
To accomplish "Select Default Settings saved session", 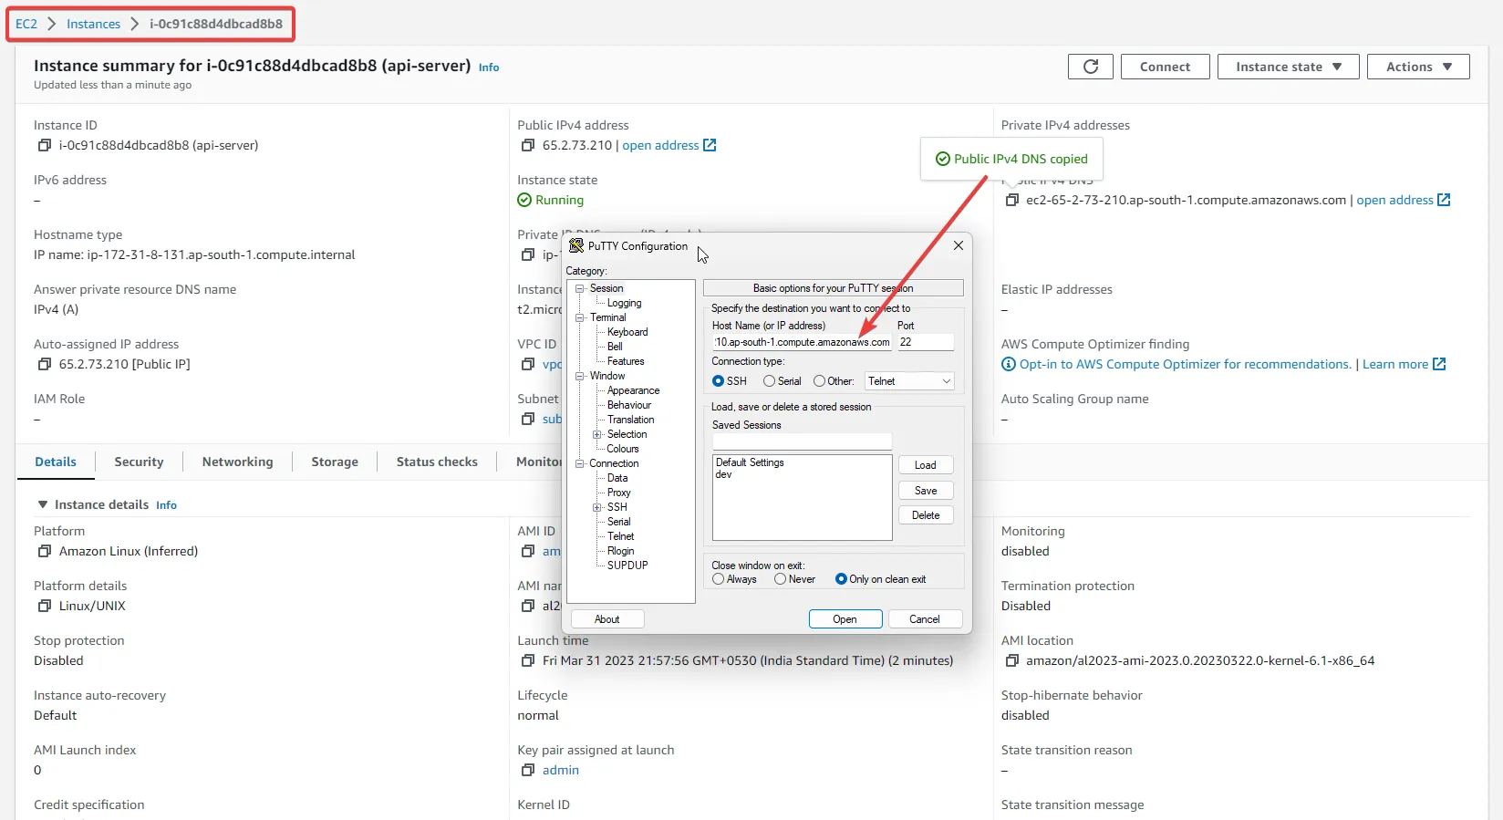I will pyautogui.click(x=750, y=462).
